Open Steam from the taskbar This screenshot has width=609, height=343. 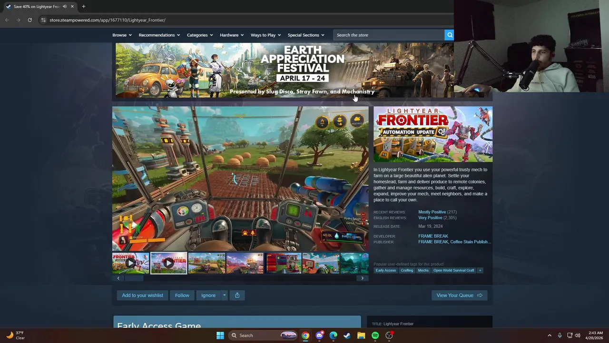(347, 335)
